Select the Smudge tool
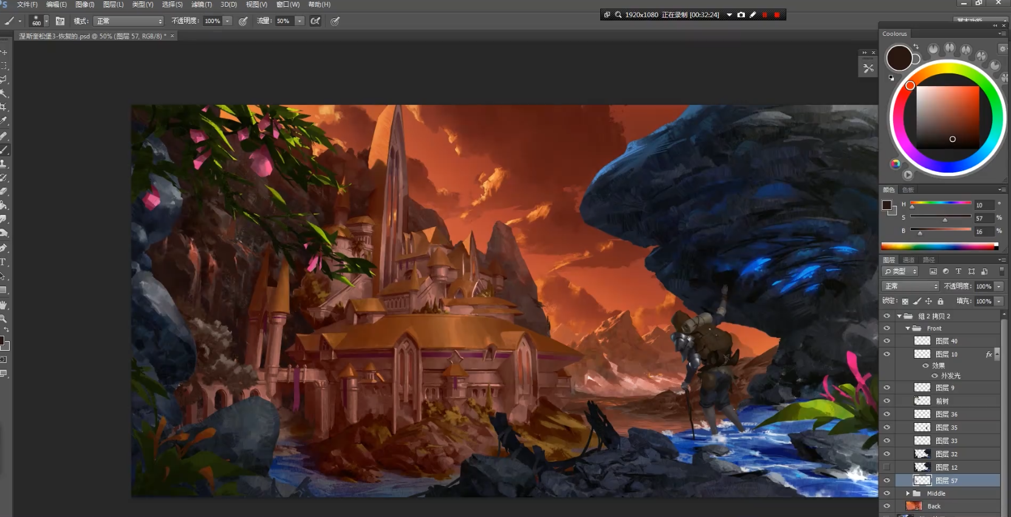 point(3,220)
